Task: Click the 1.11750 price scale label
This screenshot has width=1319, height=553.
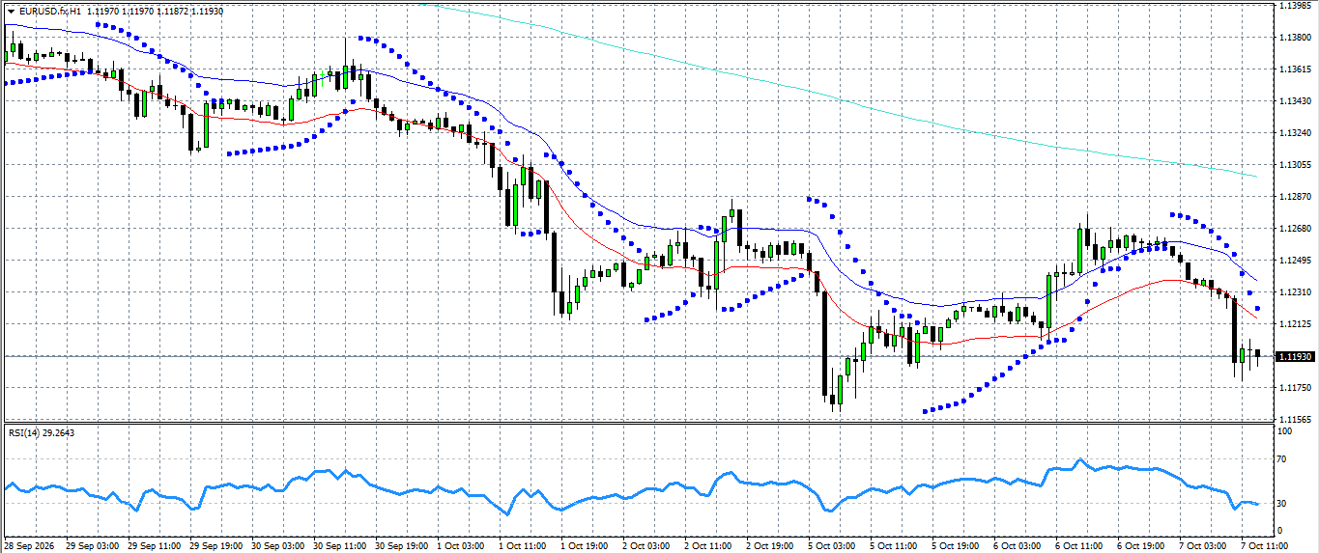Action: coord(1295,388)
